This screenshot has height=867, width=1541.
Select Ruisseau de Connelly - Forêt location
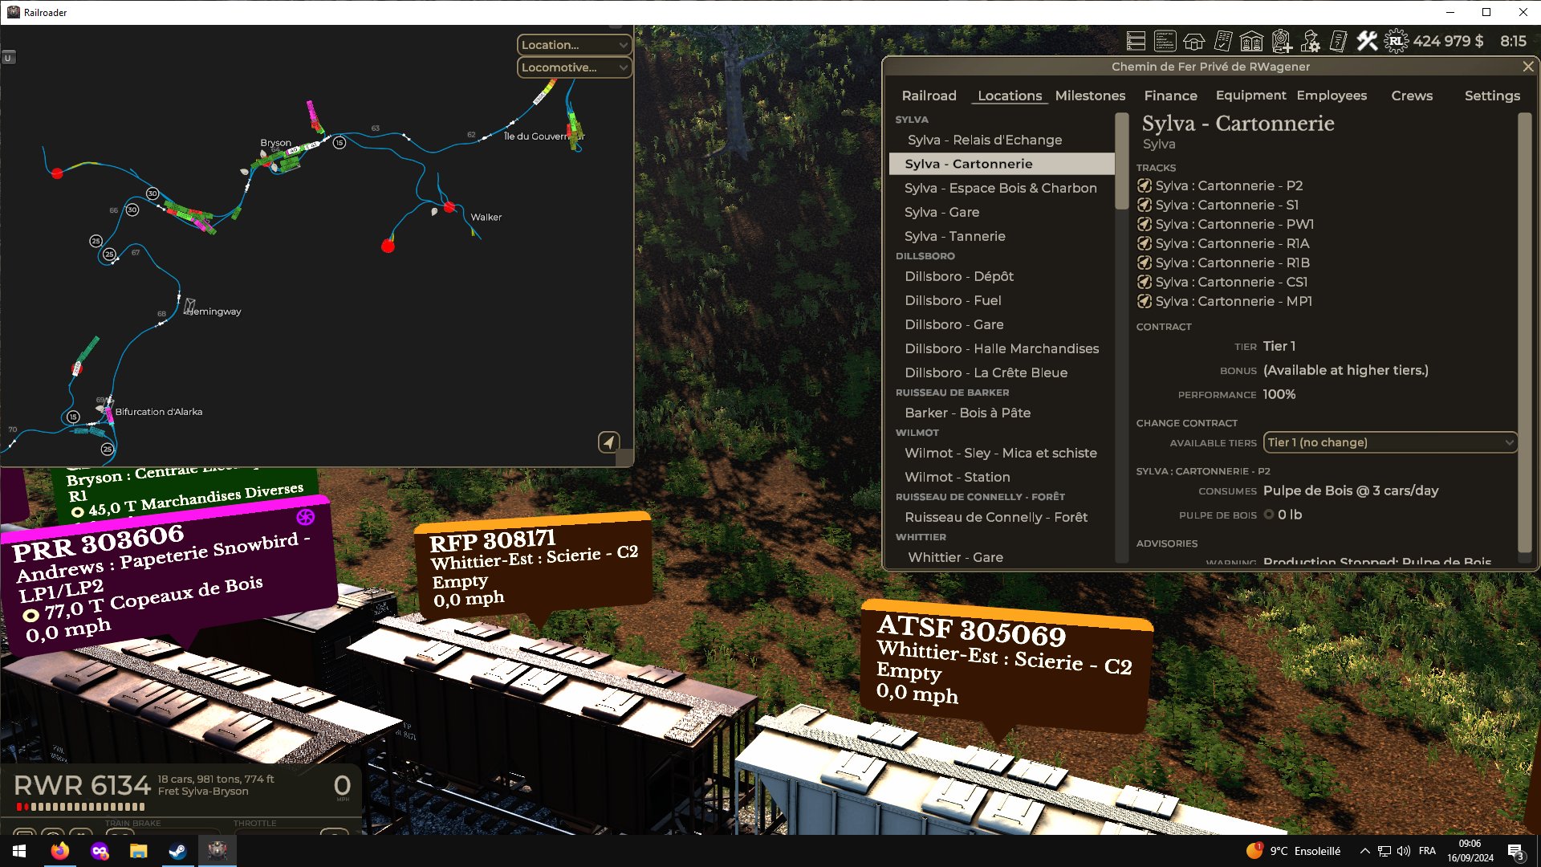[1001, 517]
